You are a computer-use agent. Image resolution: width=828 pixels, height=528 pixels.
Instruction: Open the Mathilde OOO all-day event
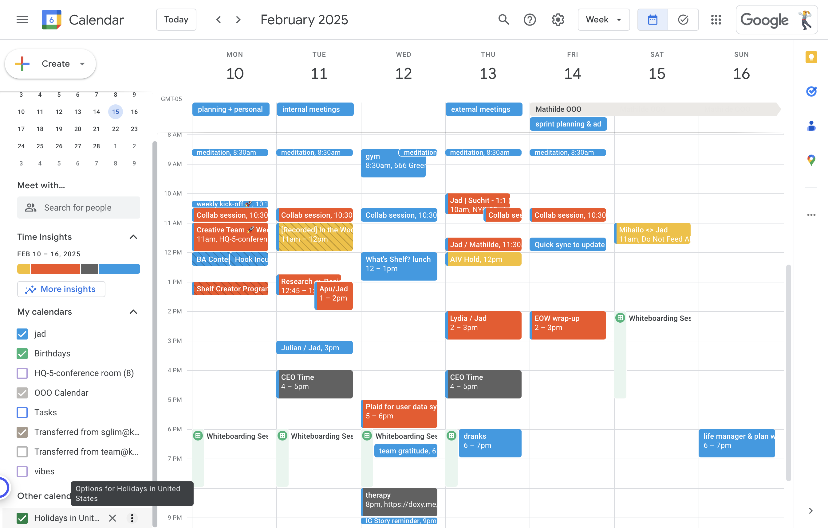655,109
